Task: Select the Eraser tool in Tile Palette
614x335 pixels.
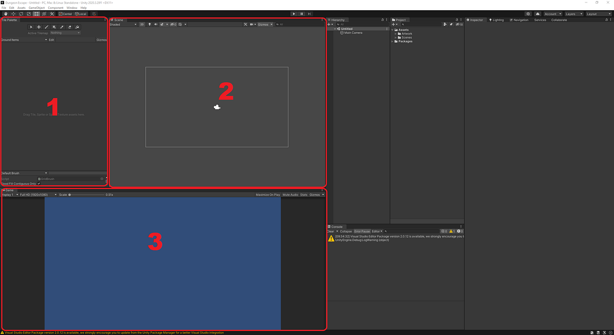Action: [69, 27]
